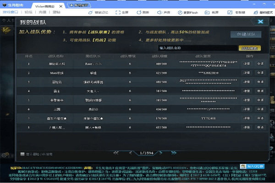Screen dimensions: 275x183
Task: Toggle sound using the 声音 speaker icon
Action: [159, 12]
